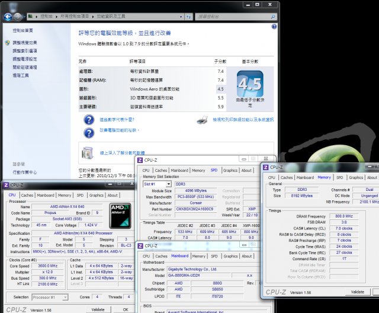Minimize the CPU-Z CPU window

tap(110, 184)
